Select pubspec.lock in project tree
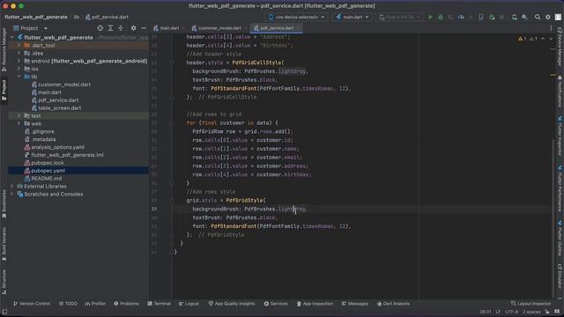The width and height of the screenshot is (564, 317). click(x=48, y=163)
